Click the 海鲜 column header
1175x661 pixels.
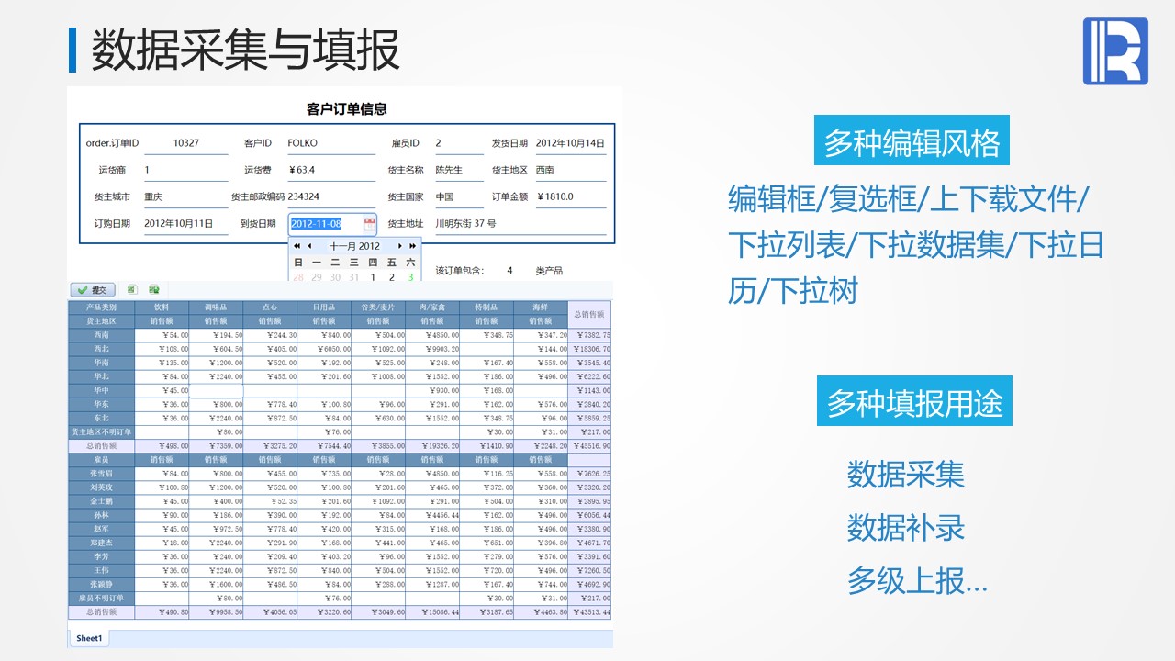pyautogui.click(x=541, y=308)
